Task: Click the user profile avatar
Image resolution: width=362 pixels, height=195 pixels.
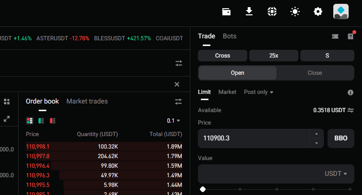Action: click(341, 11)
